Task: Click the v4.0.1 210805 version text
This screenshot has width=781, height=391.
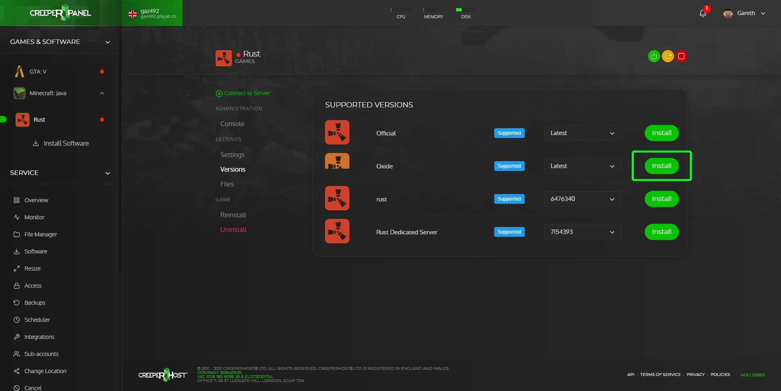Action: (x=753, y=375)
